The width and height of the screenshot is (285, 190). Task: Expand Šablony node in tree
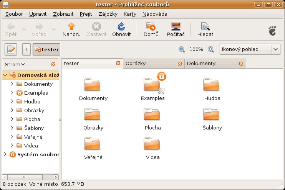tap(12, 128)
